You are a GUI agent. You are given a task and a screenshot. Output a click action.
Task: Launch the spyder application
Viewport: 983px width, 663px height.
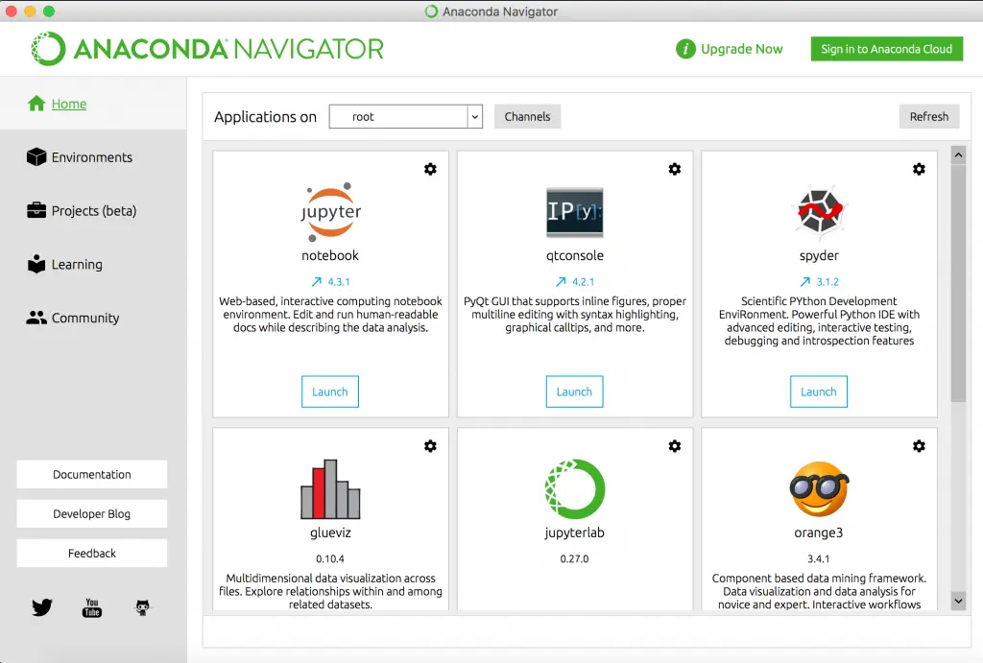tap(819, 391)
